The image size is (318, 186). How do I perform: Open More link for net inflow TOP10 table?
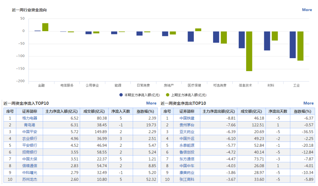pos(151,103)
